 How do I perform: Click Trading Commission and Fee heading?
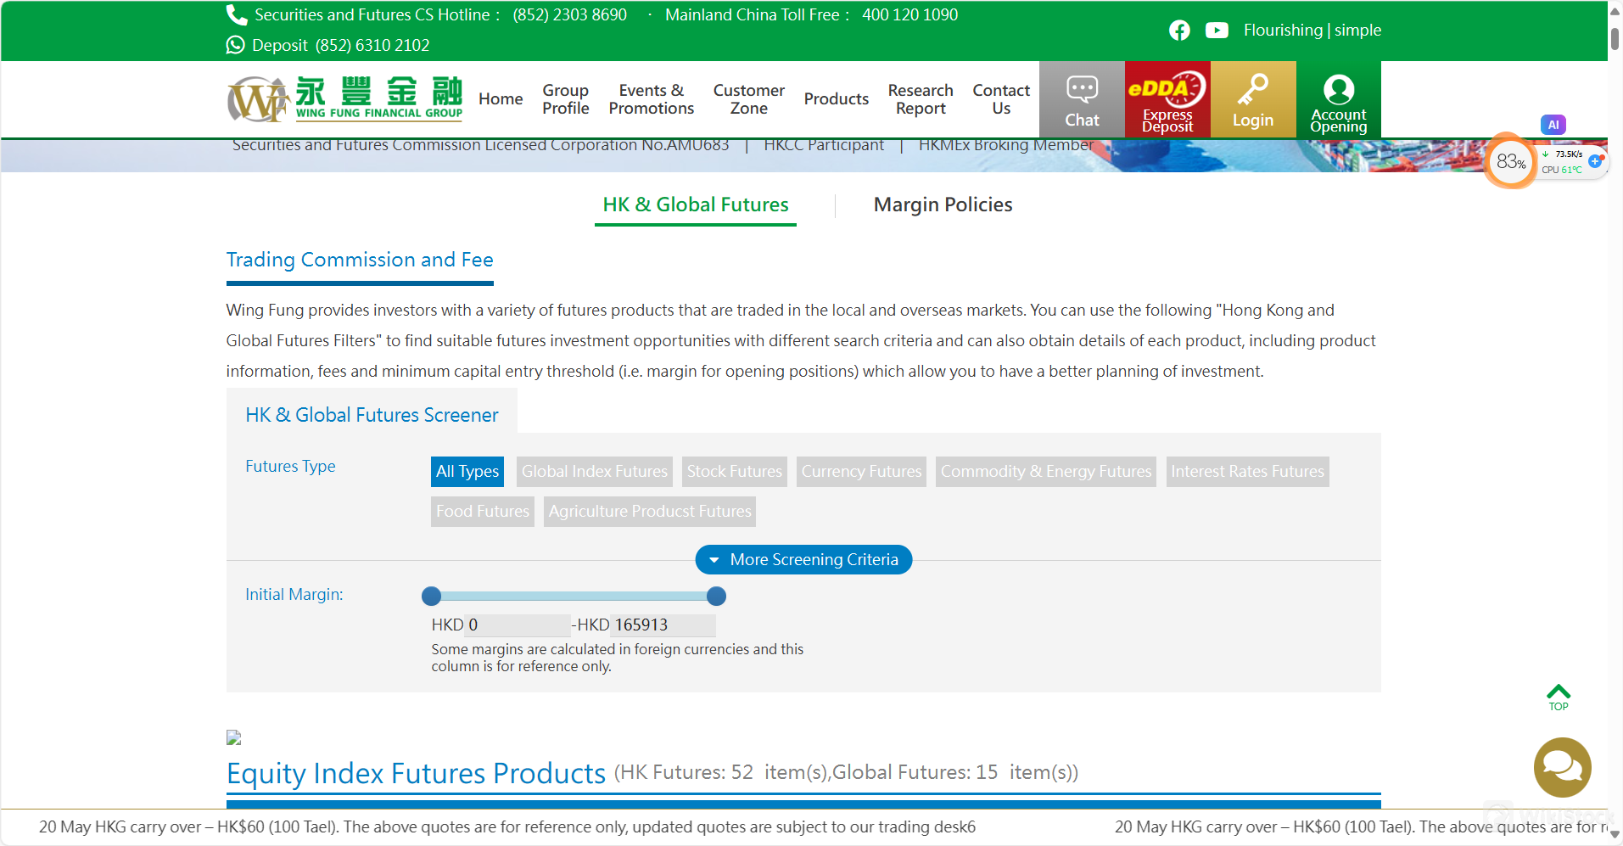[x=360, y=260]
